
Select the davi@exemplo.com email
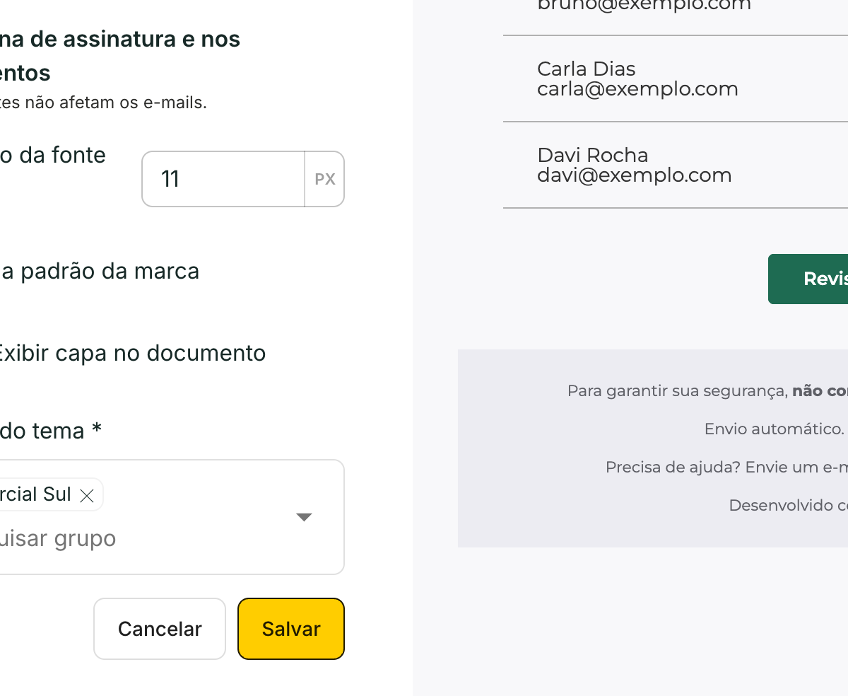pyautogui.click(x=635, y=175)
